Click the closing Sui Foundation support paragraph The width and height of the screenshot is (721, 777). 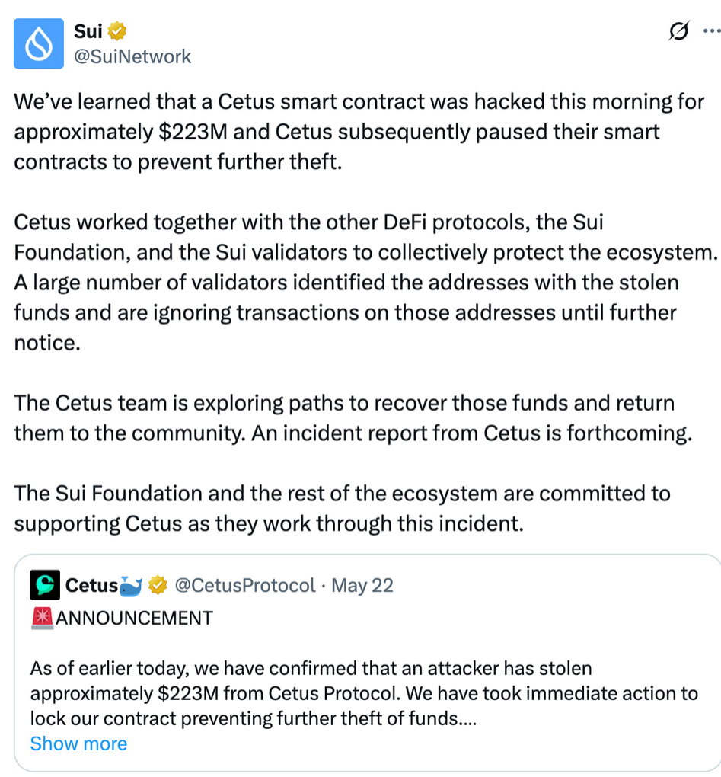pyautogui.click(x=342, y=508)
